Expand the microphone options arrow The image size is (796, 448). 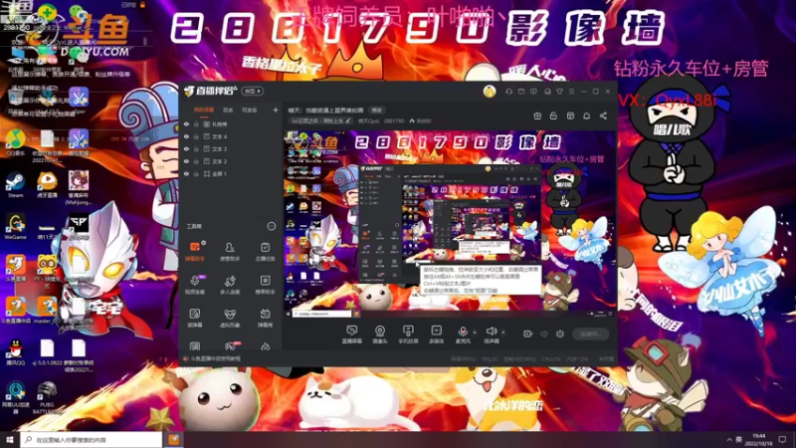pos(475,333)
